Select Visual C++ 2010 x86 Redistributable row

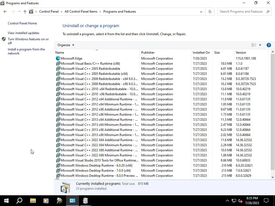[161, 94]
